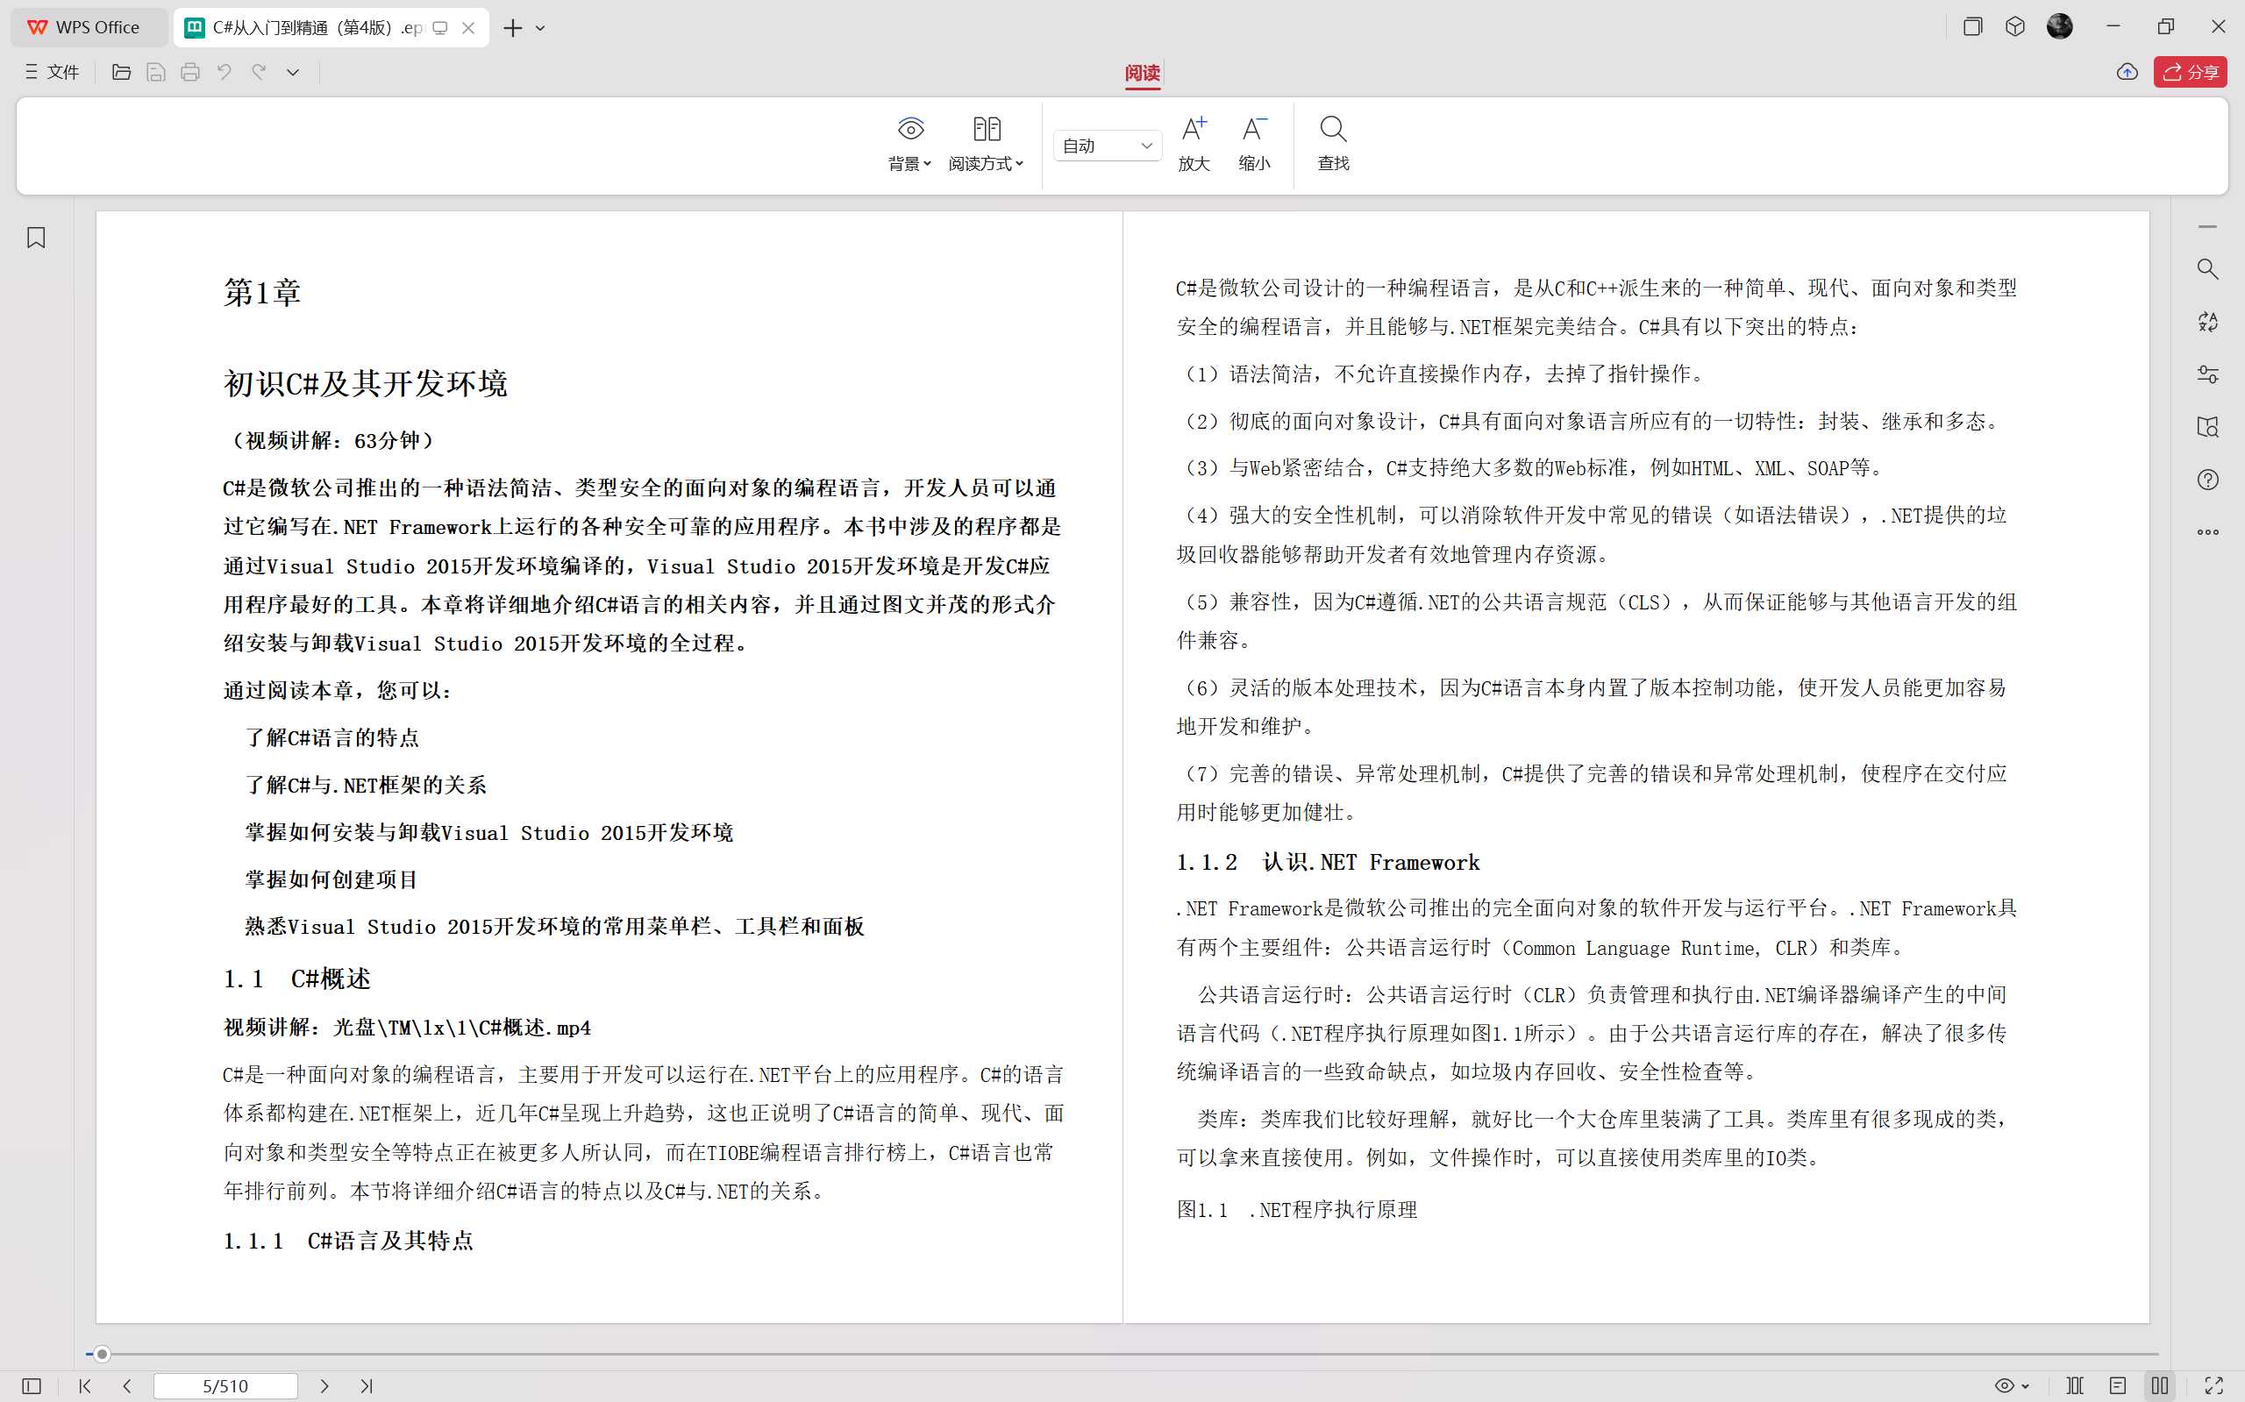The height and width of the screenshot is (1402, 2245).
Task: Click the open file folder icon
Action: coord(120,71)
